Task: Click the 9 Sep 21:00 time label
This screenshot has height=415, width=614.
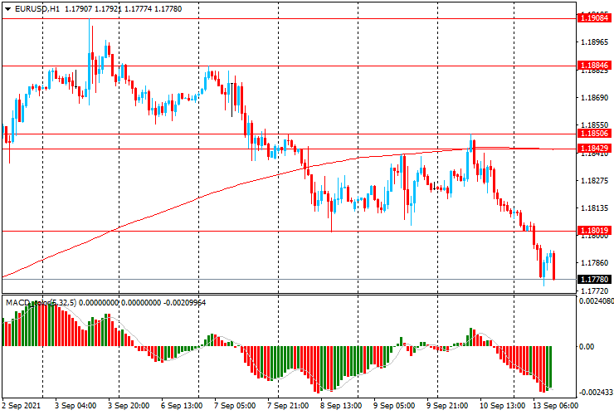Action: point(447,406)
